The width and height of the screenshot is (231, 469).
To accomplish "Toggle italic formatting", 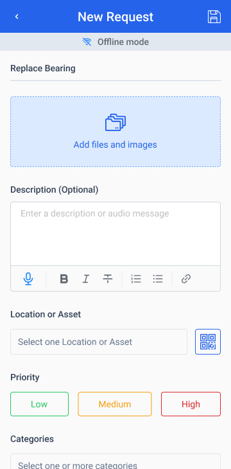I will (x=86, y=279).
